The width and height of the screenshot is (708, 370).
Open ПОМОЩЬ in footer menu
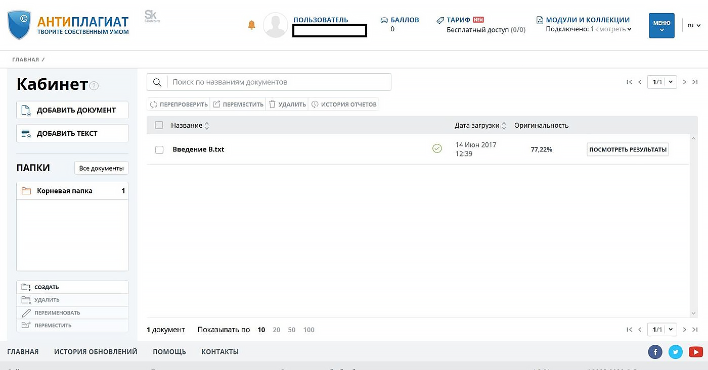[x=169, y=352]
